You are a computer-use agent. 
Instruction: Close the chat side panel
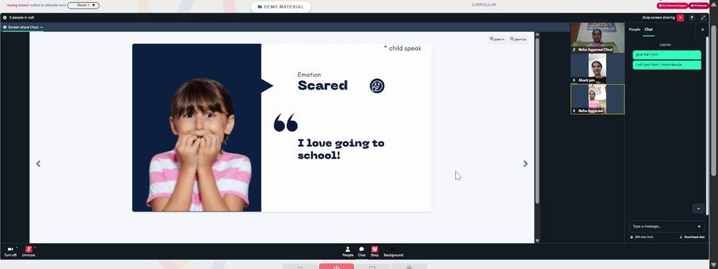point(703,29)
